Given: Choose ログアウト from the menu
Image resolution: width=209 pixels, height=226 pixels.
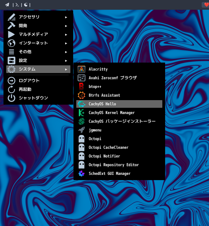Looking at the screenshot, I should [38, 81].
